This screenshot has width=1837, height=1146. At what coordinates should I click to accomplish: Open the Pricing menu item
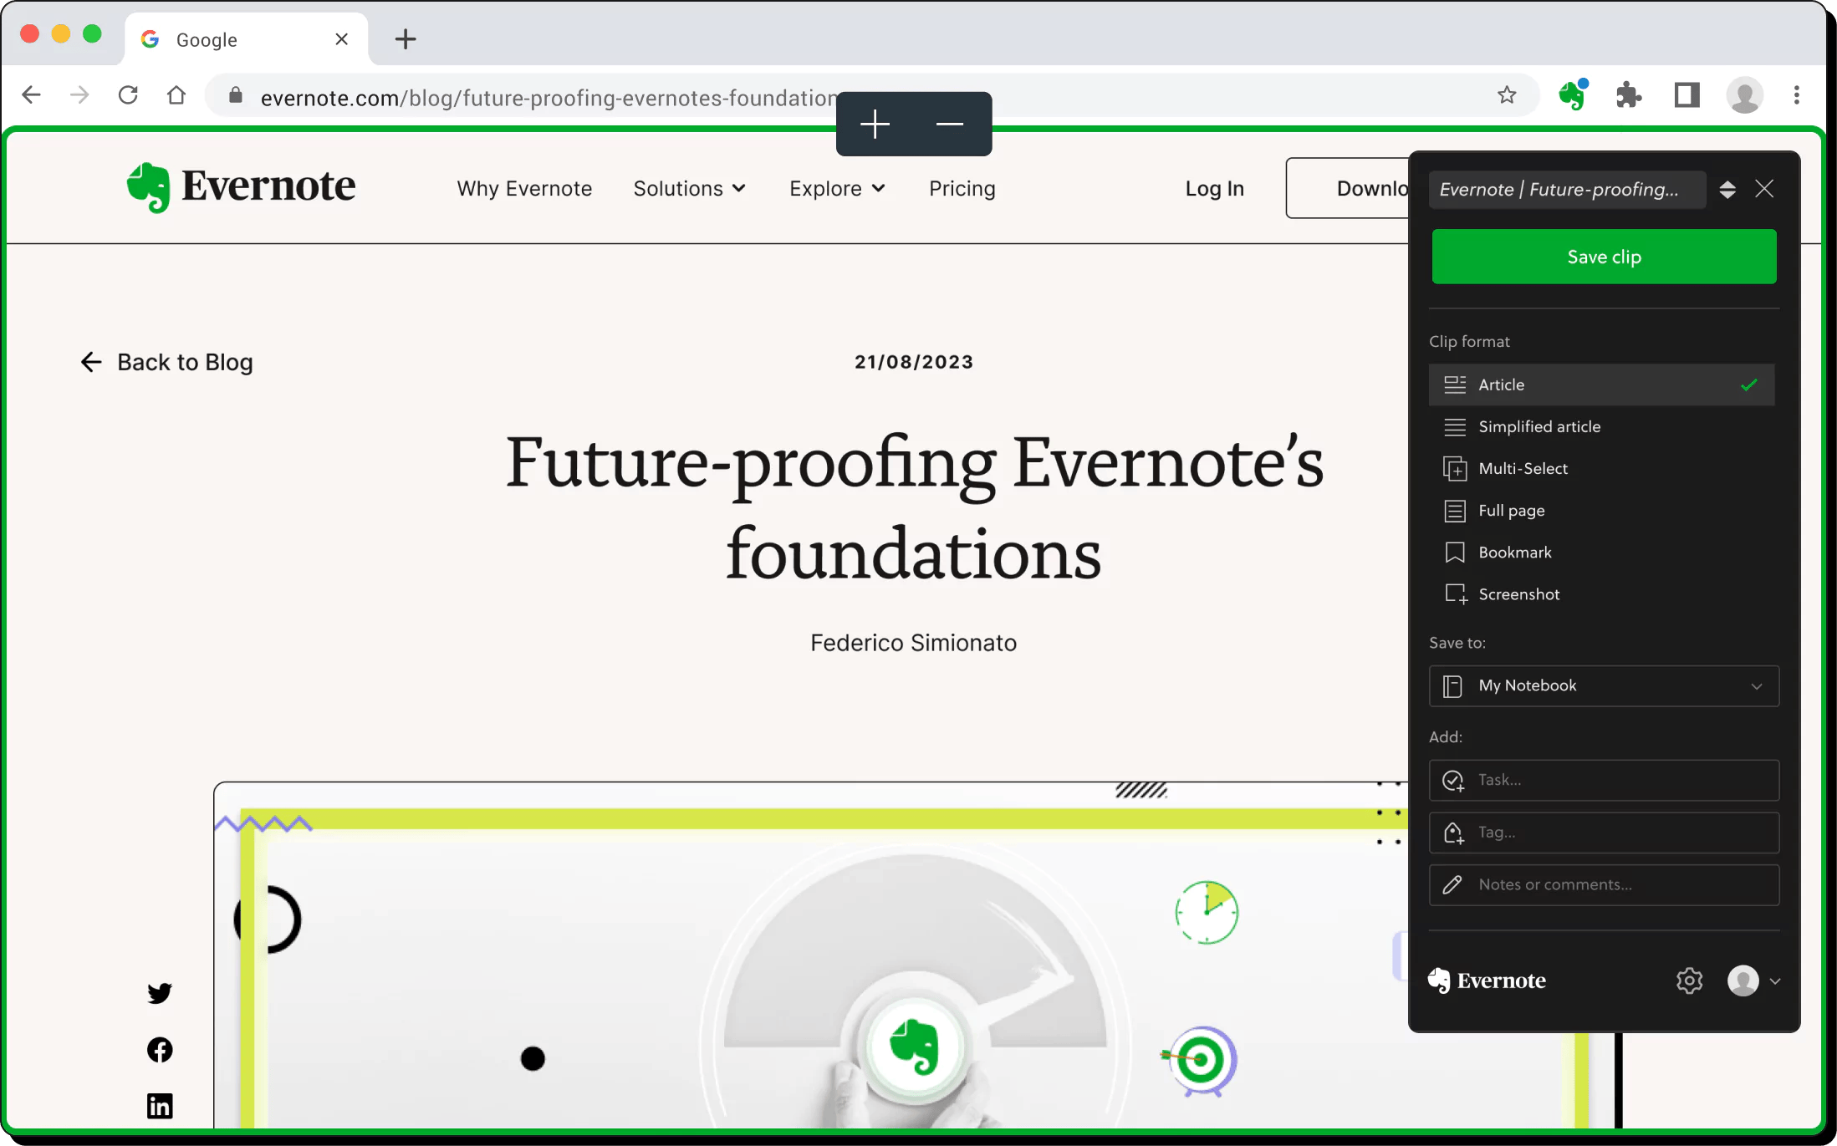click(962, 188)
